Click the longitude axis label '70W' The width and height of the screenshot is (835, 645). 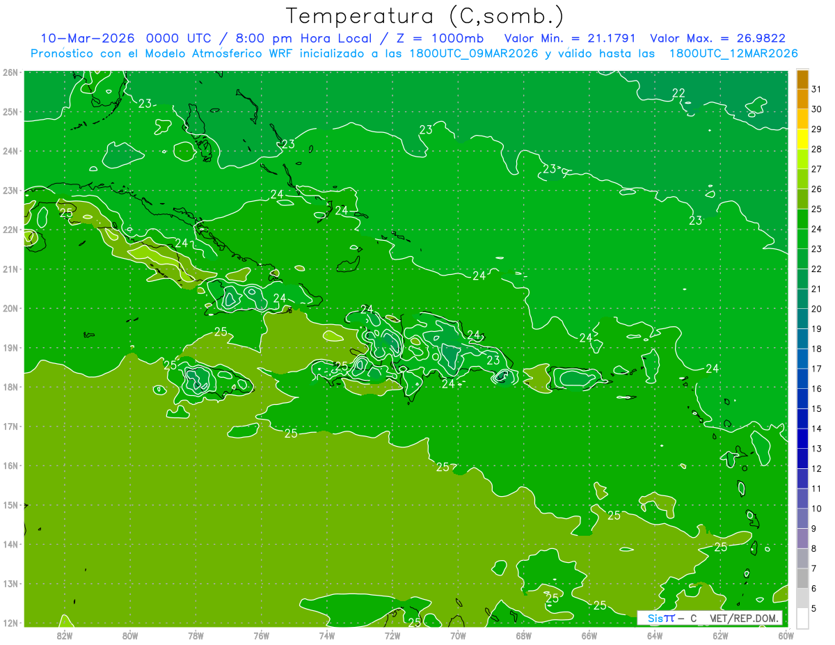pyautogui.click(x=458, y=635)
